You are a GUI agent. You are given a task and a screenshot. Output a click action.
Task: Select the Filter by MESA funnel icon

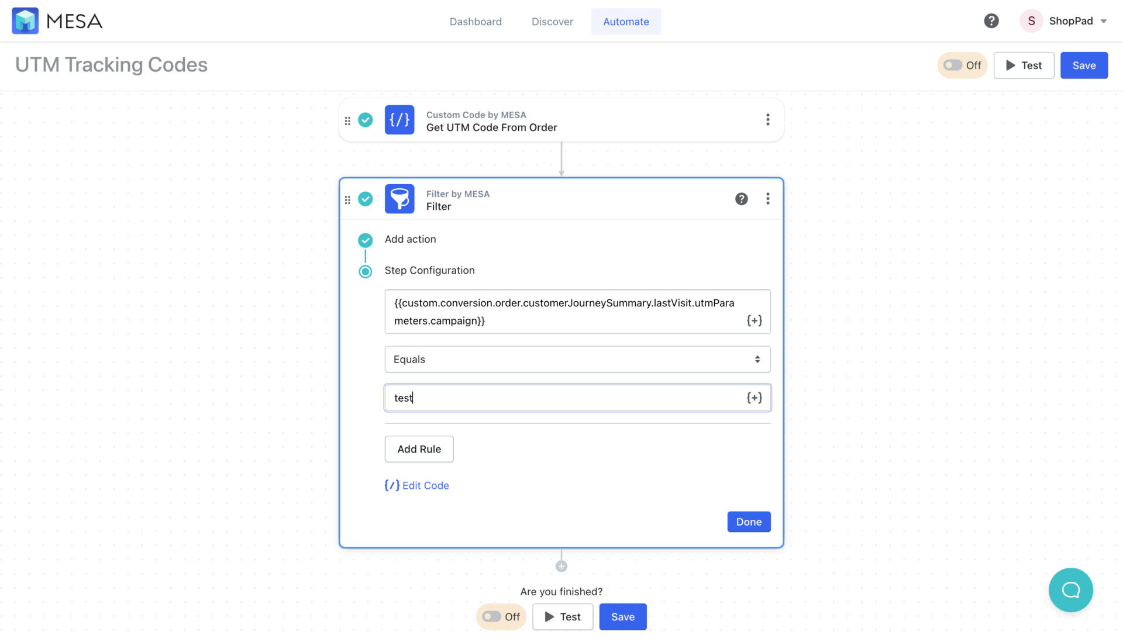399,199
